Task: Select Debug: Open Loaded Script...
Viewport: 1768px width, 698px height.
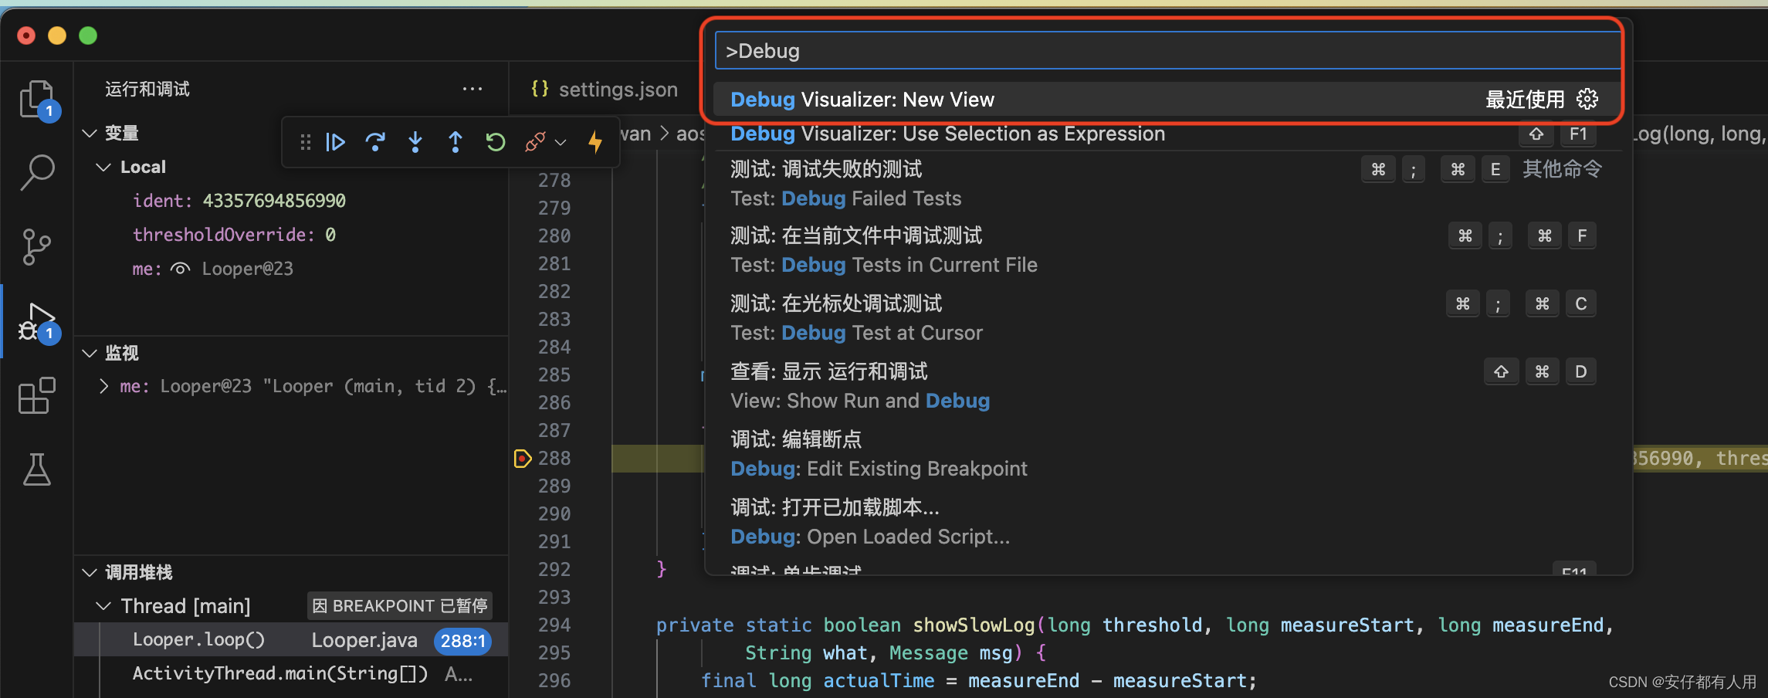Action: click(x=1167, y=522)
